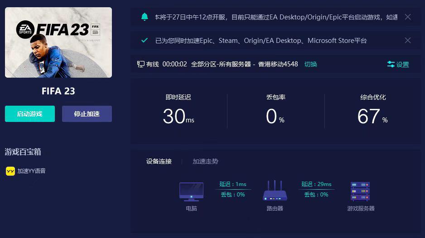Click the 延迟：29ms label

click(x=316, y=184)
